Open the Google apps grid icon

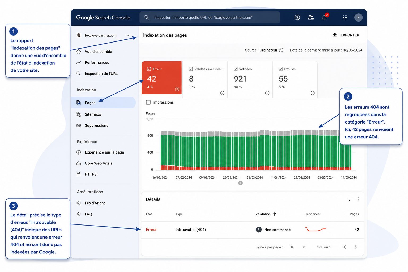coord(345,18)
